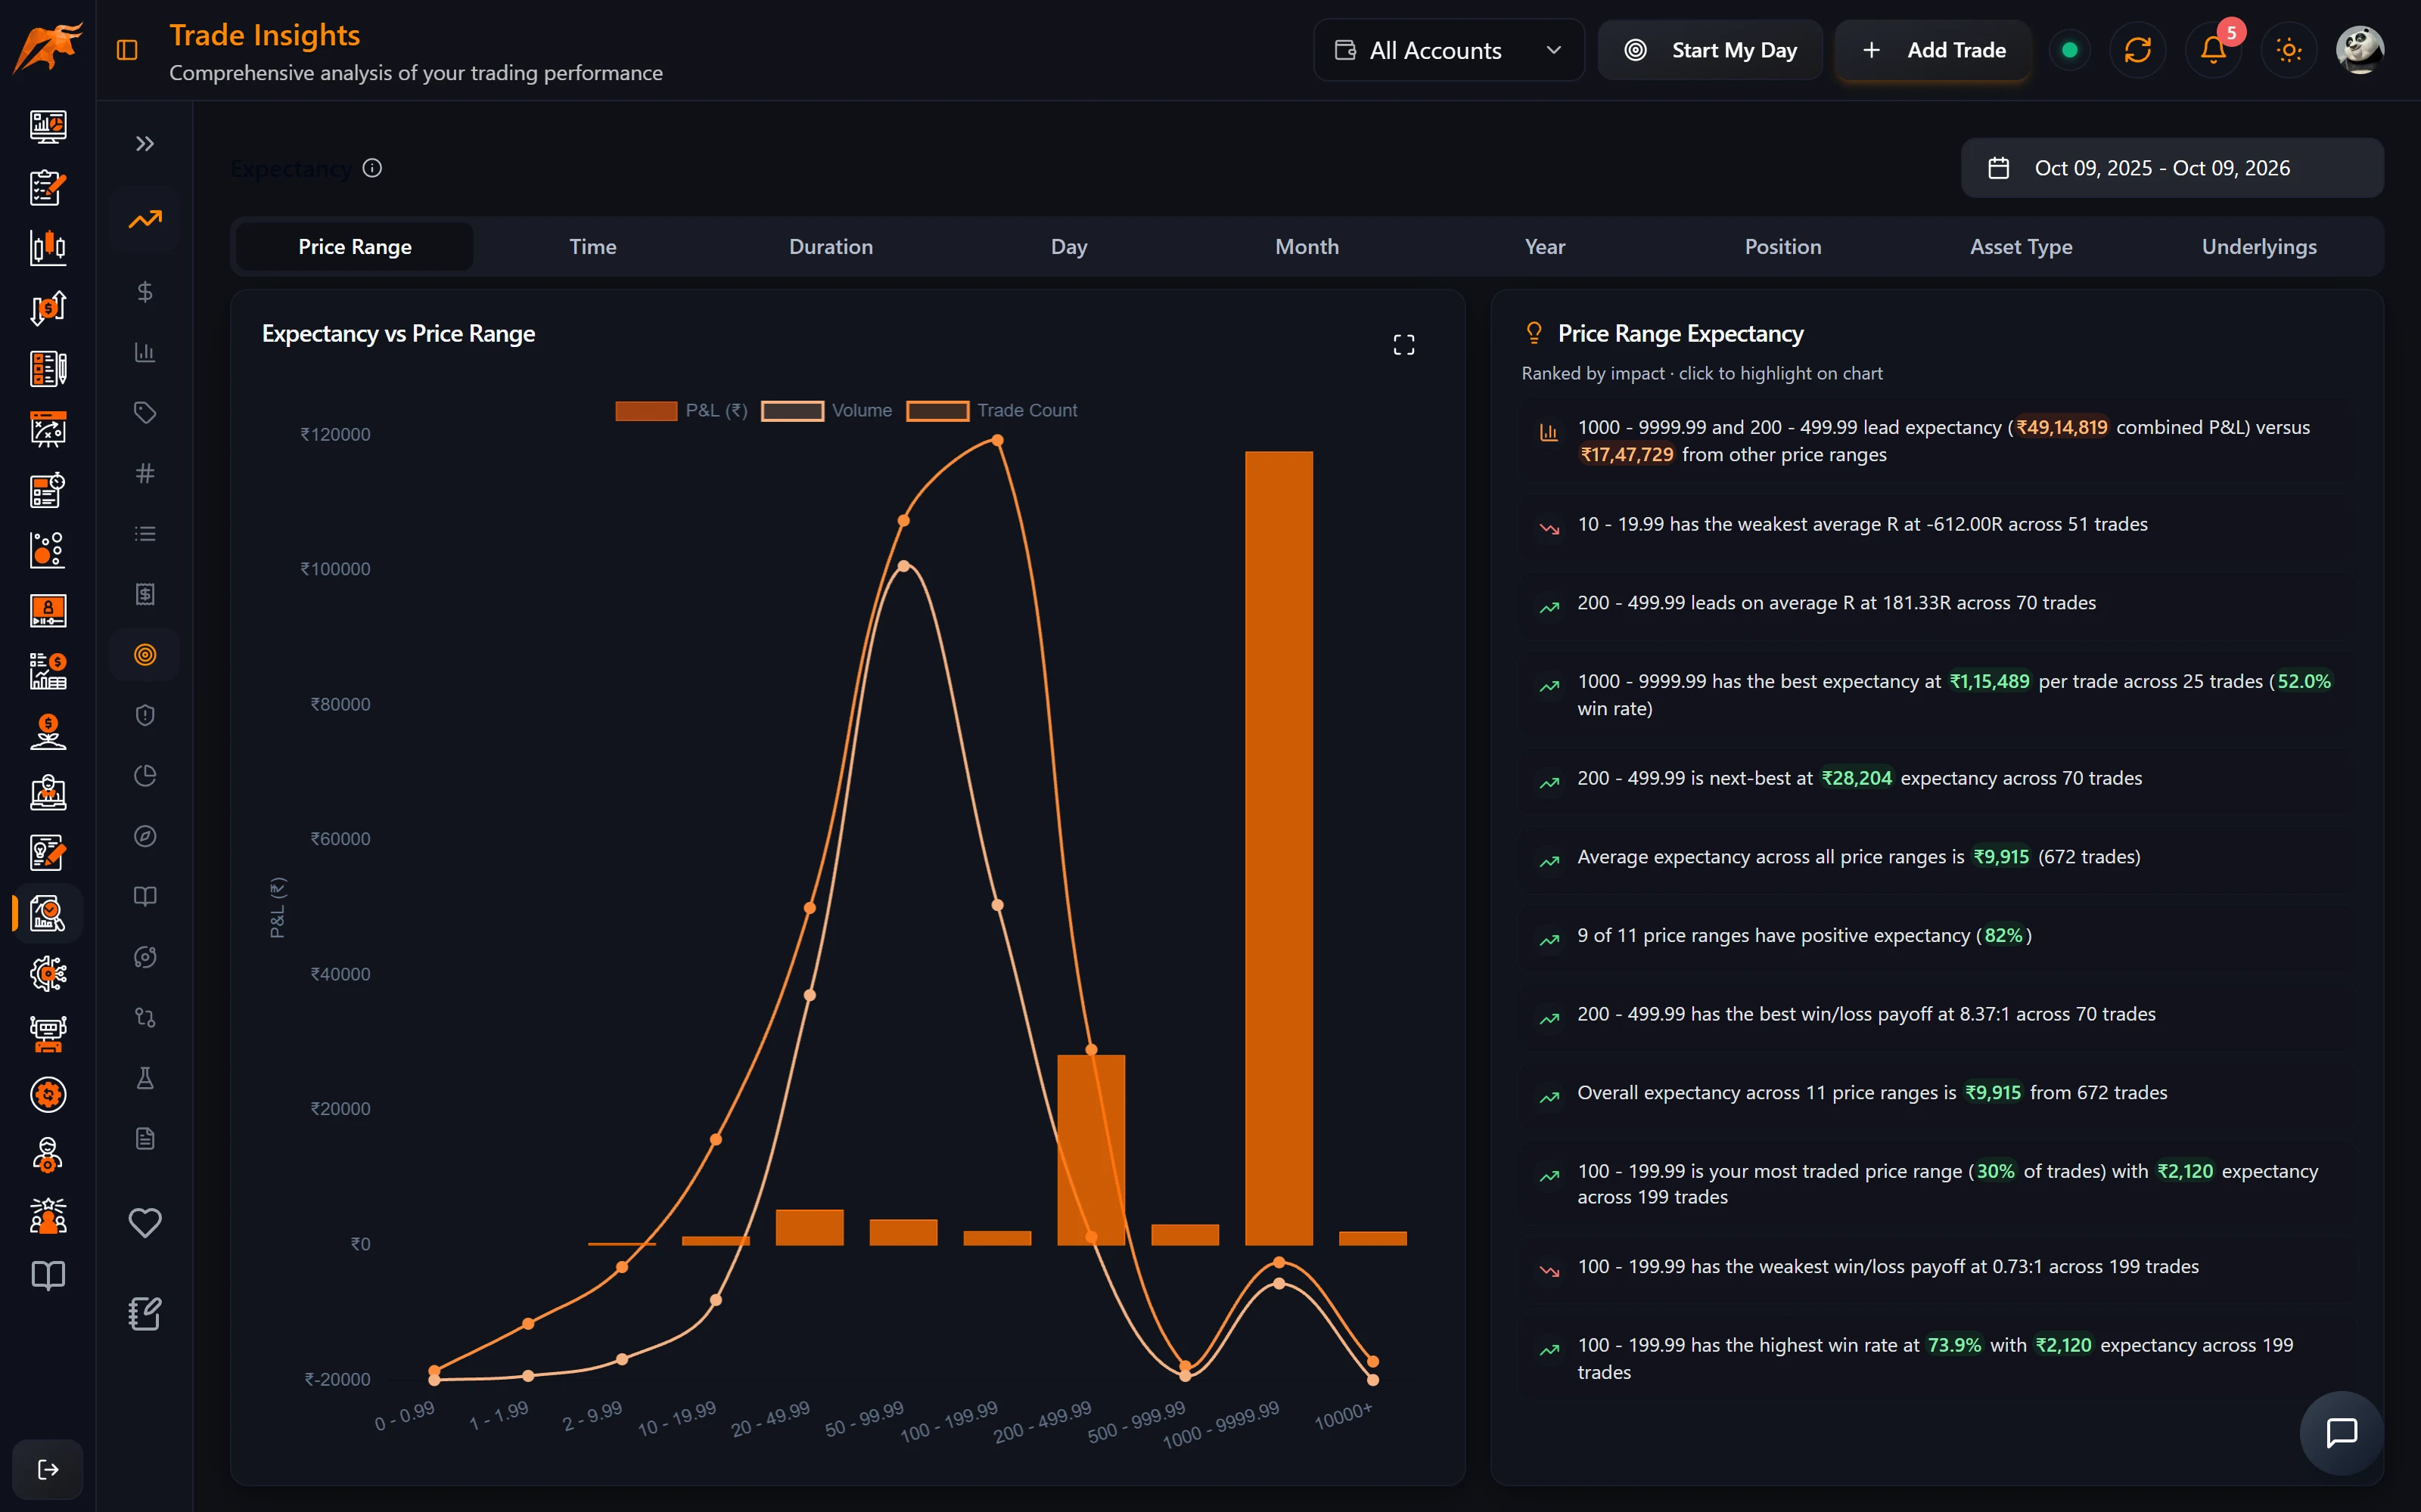Image resolution: width=2421 pixels, height=1512 pixels.
Task: Open the pie chart sidebar icon
Action: [145, 776]
